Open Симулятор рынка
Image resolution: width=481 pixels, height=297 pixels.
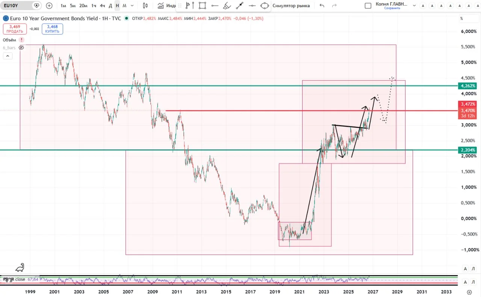tap(291, 6)
